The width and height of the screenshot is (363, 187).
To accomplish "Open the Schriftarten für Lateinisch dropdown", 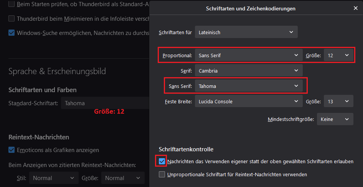I will pyautogui.click(x=246, y=33).
